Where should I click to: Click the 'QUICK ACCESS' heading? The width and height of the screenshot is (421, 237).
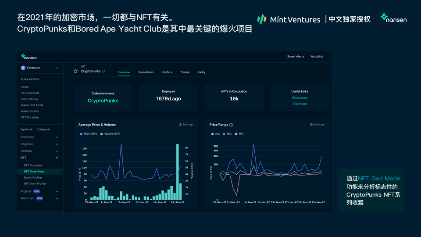pos(30,79)
